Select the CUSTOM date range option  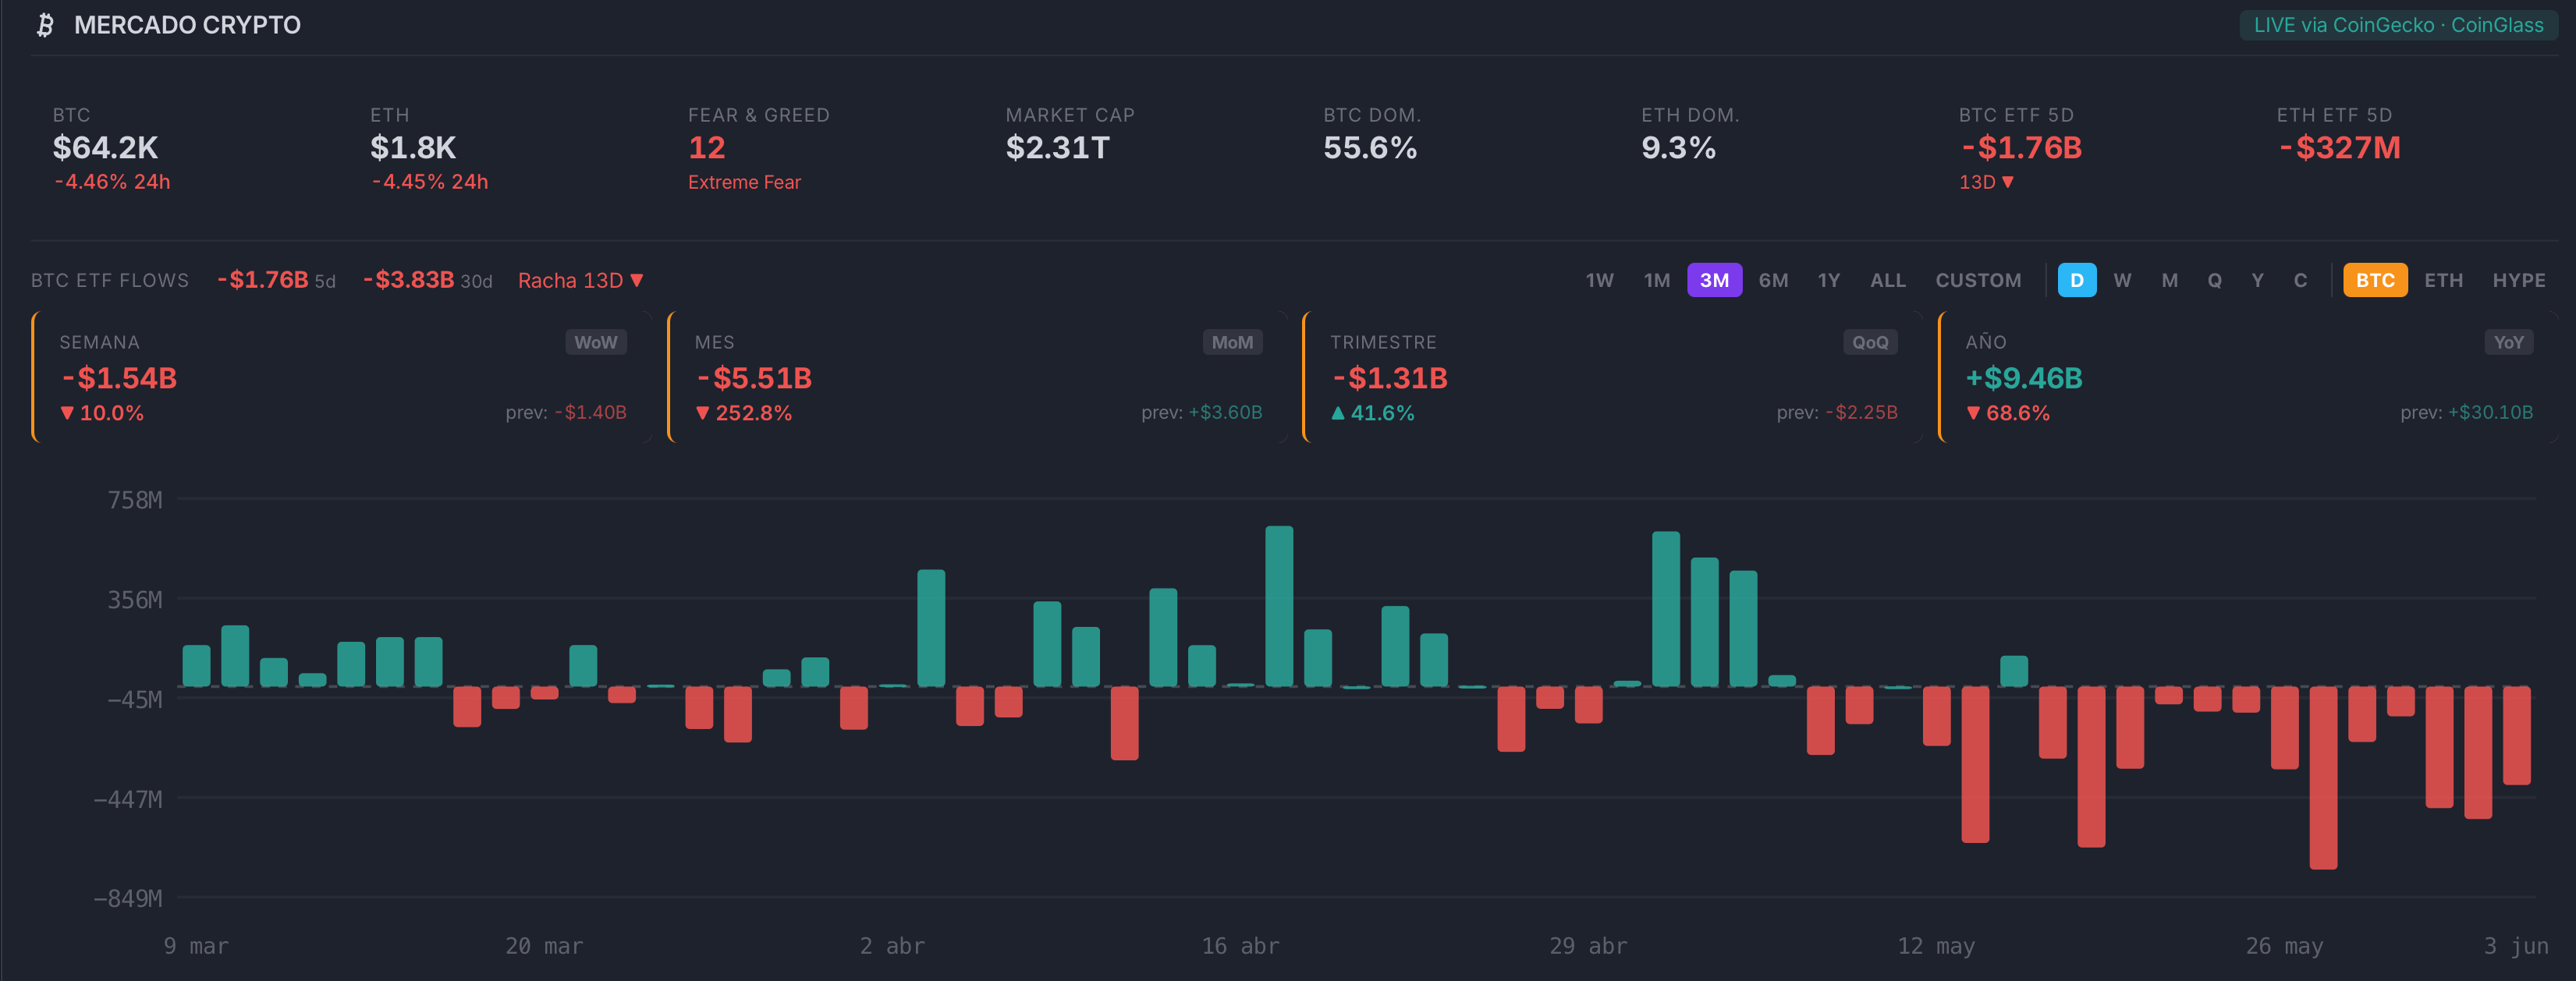point(1978,280)
